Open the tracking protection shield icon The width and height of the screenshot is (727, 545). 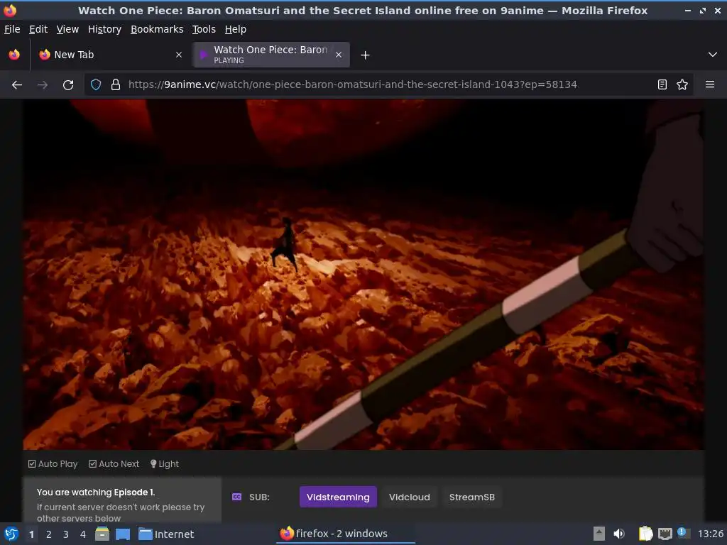[x=96, y=85]
